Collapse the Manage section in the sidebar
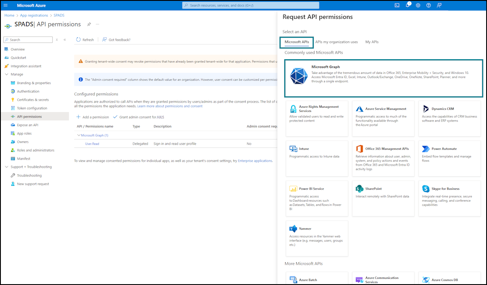Screen dimensions: 487x285 6,74
